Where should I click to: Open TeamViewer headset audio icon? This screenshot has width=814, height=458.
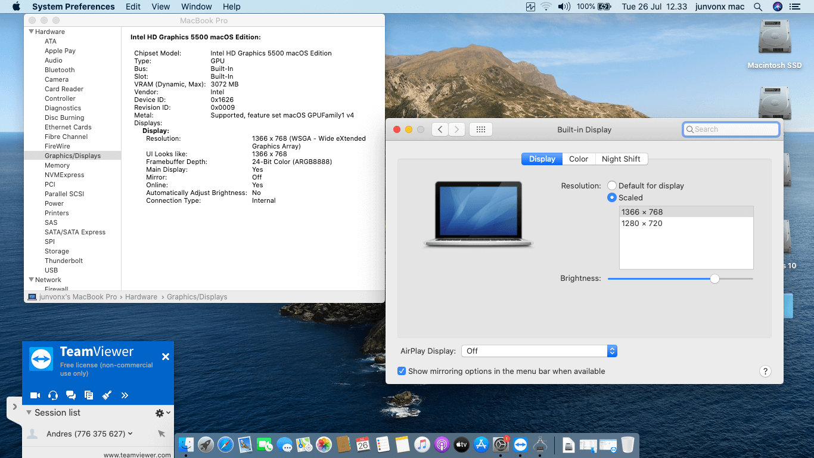[x=53, y=395]
